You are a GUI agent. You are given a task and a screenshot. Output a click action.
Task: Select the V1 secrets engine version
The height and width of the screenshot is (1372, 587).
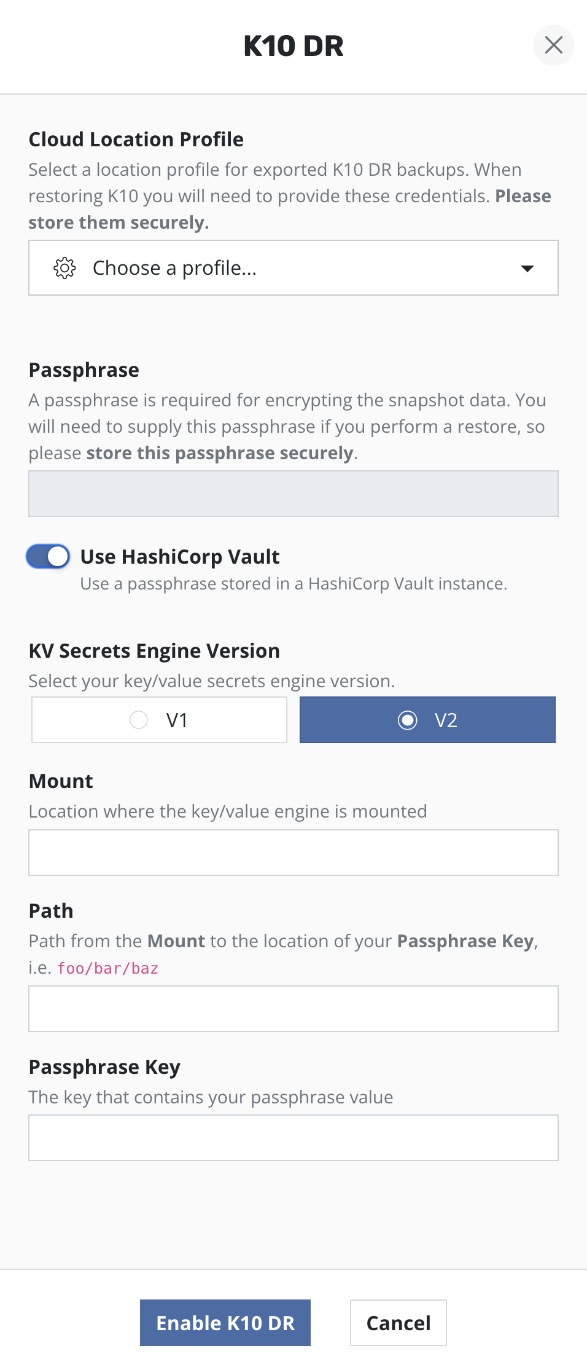pyautogui.click(x=159, y=720)
